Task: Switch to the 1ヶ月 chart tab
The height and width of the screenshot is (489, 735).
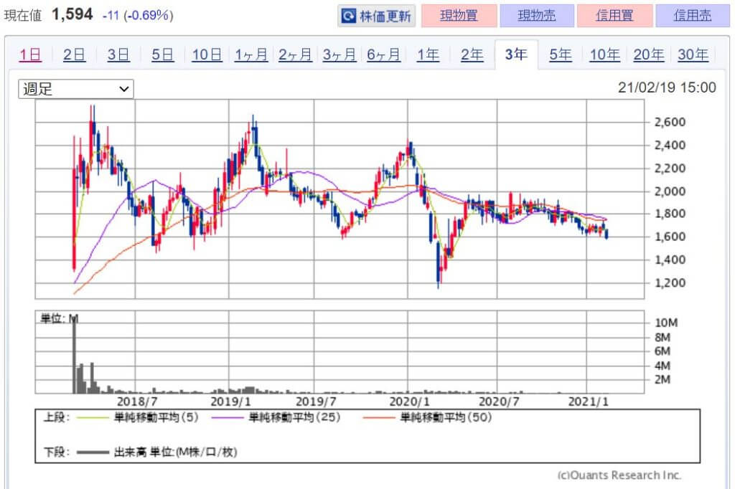Action: (251, 54)
